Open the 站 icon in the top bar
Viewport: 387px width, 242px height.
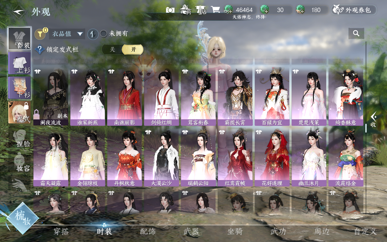[201, 10]
